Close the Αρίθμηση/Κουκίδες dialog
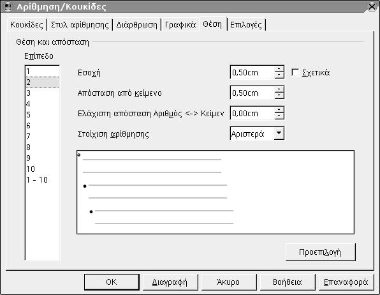The width and height of the screenshot is (380, 295). 372,6
